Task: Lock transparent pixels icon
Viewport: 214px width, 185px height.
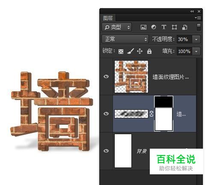Action: click(121, 51)
